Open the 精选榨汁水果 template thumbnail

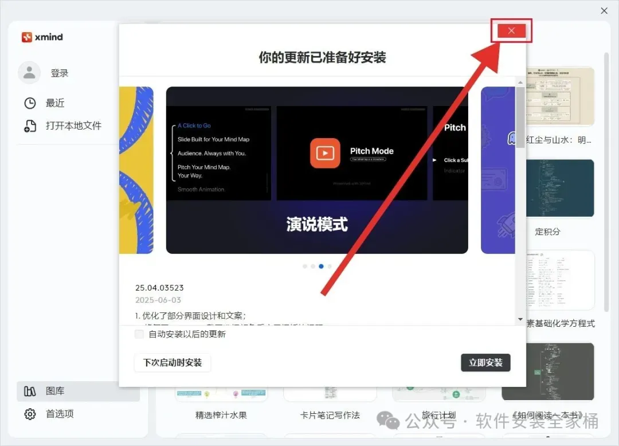tap(221, 394)
